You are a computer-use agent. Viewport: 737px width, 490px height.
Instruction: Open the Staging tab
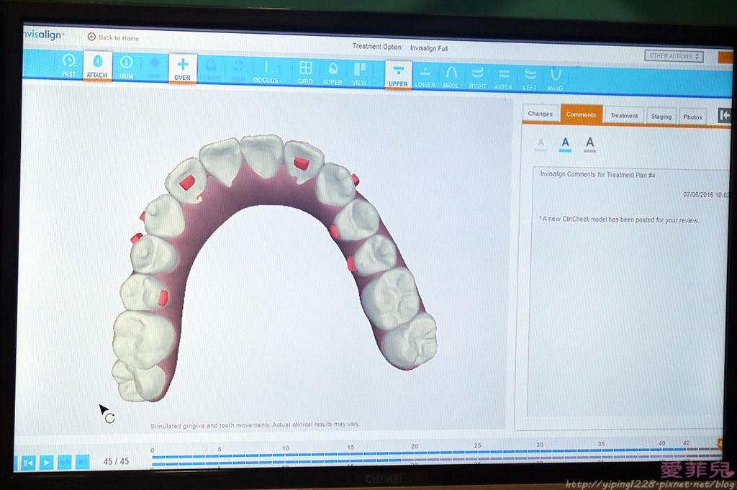[661, 117]
